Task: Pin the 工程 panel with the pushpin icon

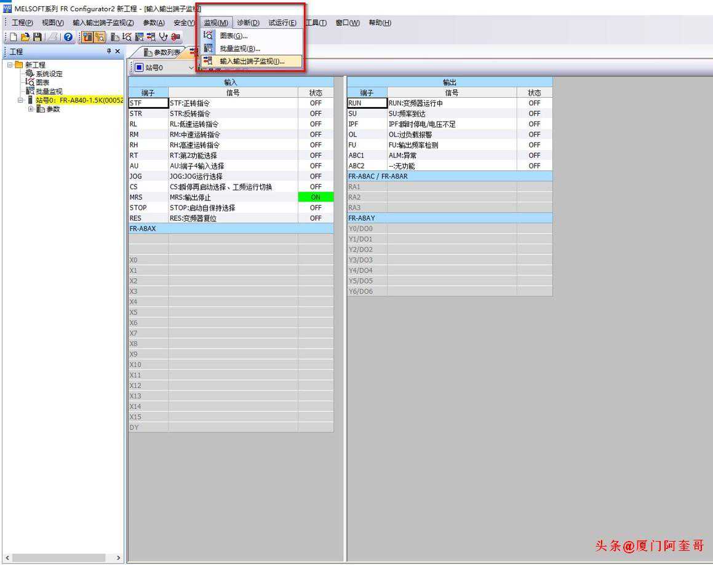Action: click(x=109, y=52)
